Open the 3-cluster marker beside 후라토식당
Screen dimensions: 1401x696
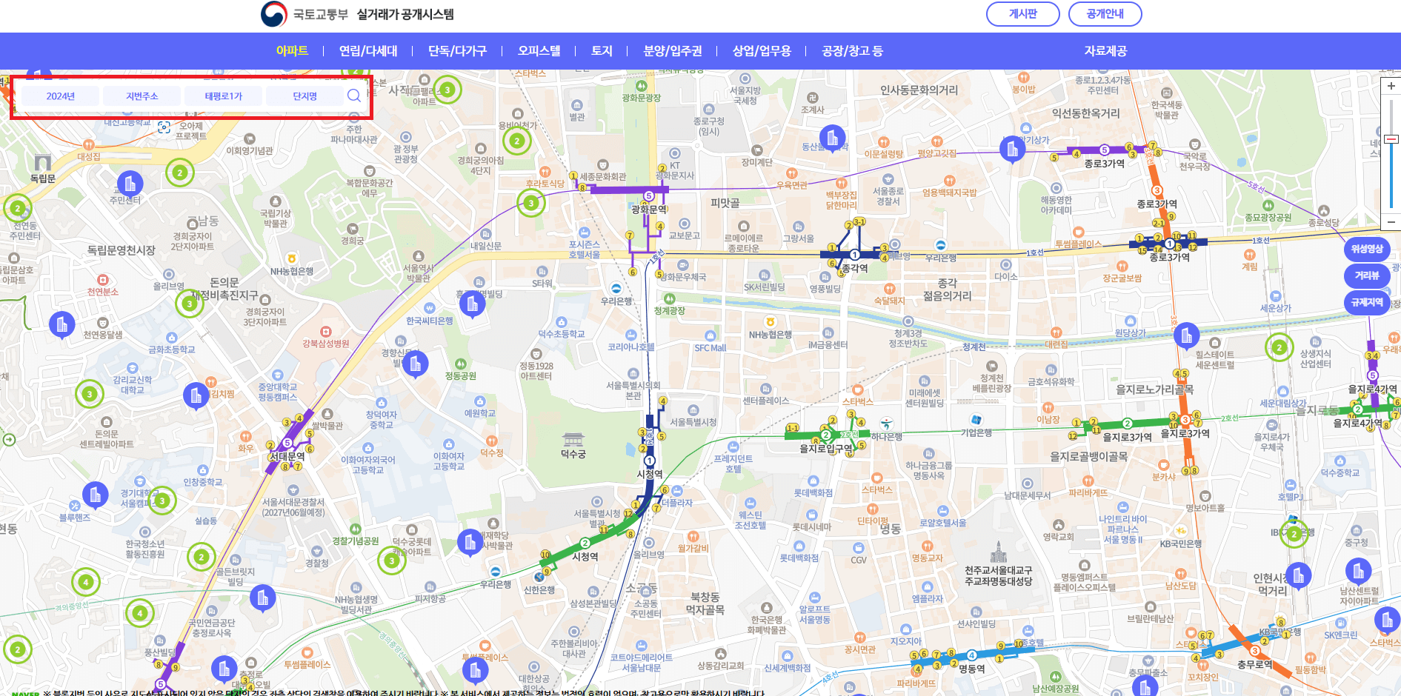pyautogui.click(x=530, y=203)
